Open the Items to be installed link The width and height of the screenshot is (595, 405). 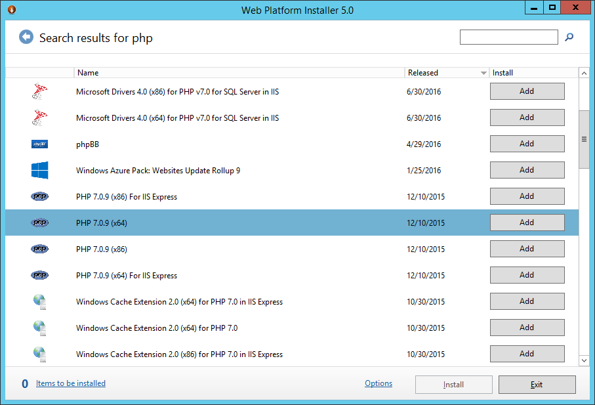coord(71,383)
